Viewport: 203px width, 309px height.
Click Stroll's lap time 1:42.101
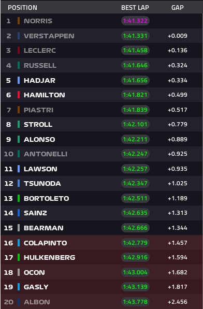[135, 124]
